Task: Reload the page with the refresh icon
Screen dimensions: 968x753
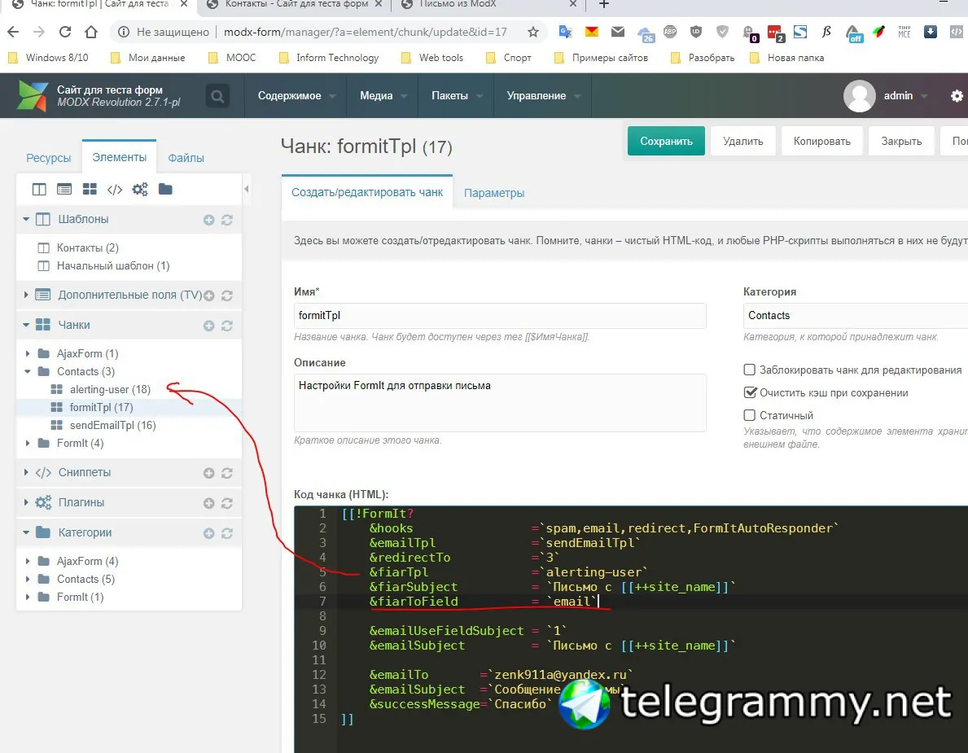Action: click(65, 32)
